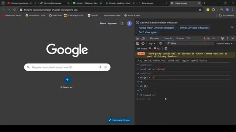The width and height of the screenshot is (236, 132).
Task: Open DevTools settings gear
Action: click(x=222, y=38)
